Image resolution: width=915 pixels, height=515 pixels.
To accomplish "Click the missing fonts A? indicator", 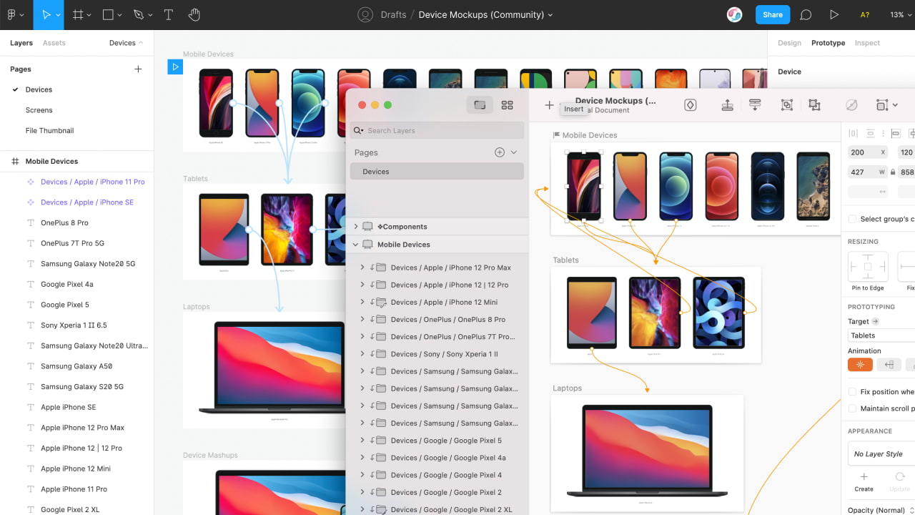I will pyautogui.click(x=865, y=14).
